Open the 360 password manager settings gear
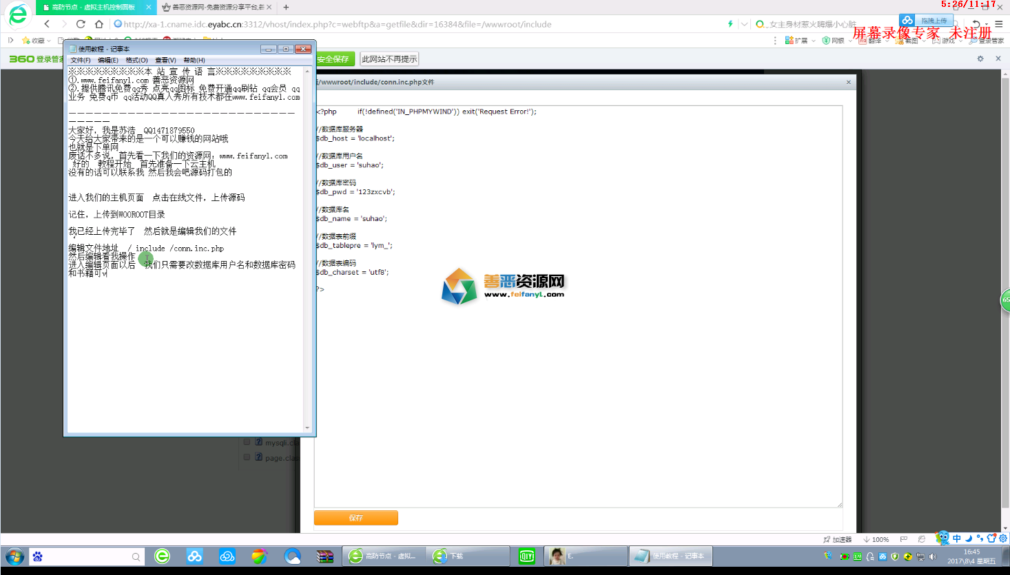Screen dimensions: 1010x575 [980, 59]
